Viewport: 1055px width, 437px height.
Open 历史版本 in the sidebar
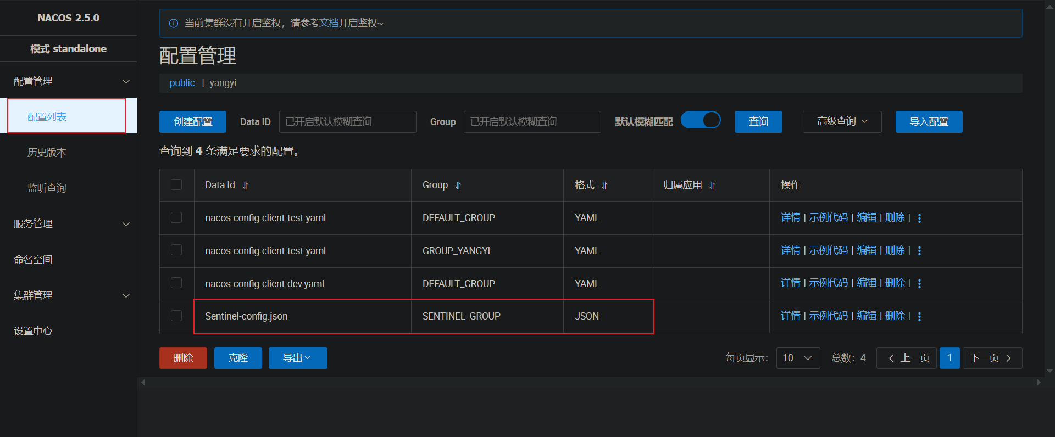click(47, 153)
